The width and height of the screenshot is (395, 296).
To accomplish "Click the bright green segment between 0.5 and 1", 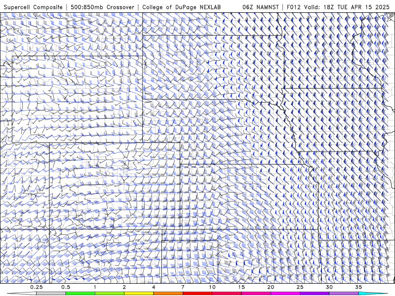I will click(80, 294).
